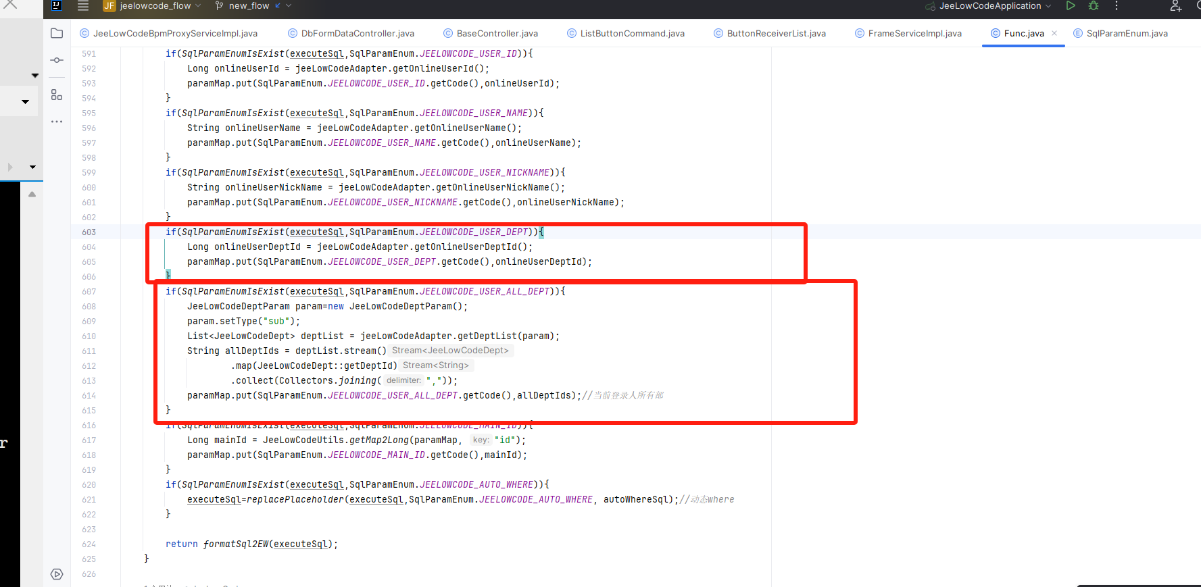Click the second black dropdown arrow in left panel

25,102
